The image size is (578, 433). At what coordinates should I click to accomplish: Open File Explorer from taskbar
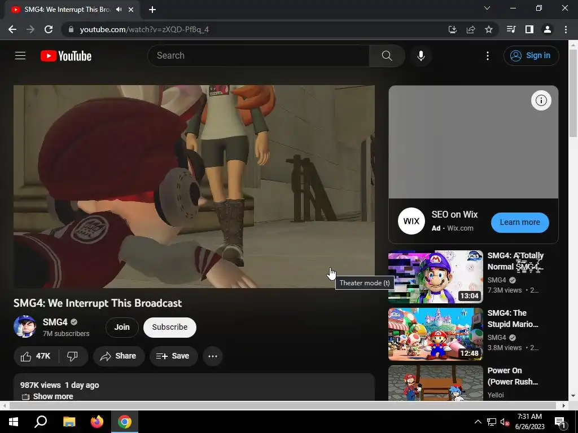point(69,422)
